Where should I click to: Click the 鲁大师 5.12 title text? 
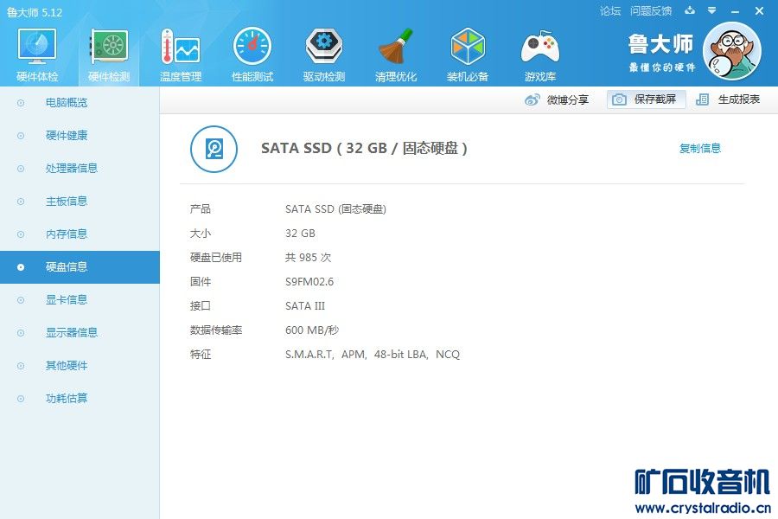tap(35, 12)
